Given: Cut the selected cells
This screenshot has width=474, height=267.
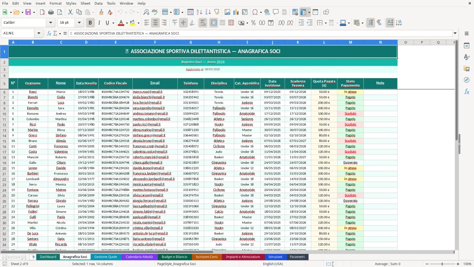Looking at the screenshot, I should 70,12.
